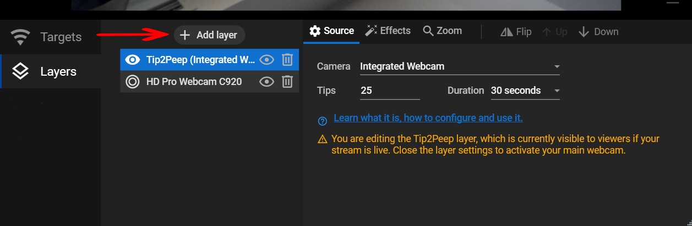Click the eye icon left of Tip2Peep name
Viewport: 692px width, 226px height.
click(133, 60)
